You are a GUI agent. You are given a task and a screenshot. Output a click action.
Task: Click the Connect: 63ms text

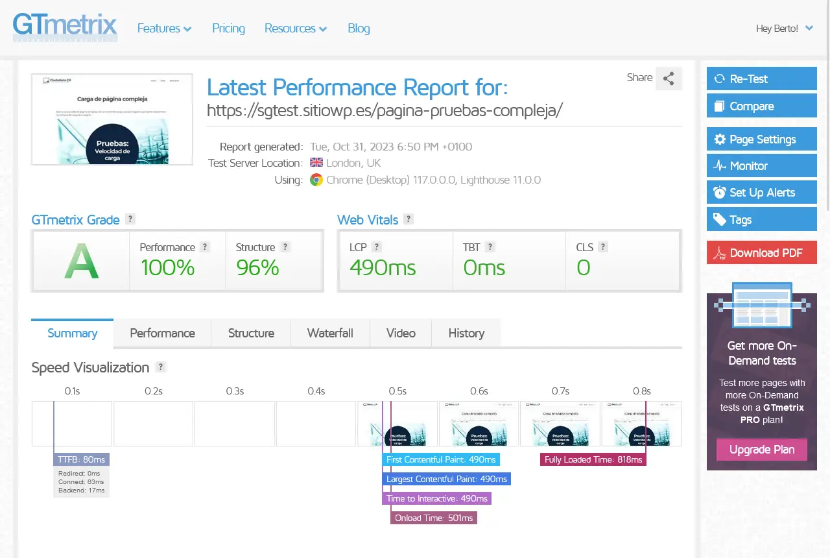[x=81, y=482]
